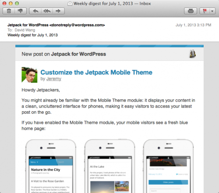View the 'At the Lake' phone screenshot
The image size is (219, 193).
tap(109, 166)
